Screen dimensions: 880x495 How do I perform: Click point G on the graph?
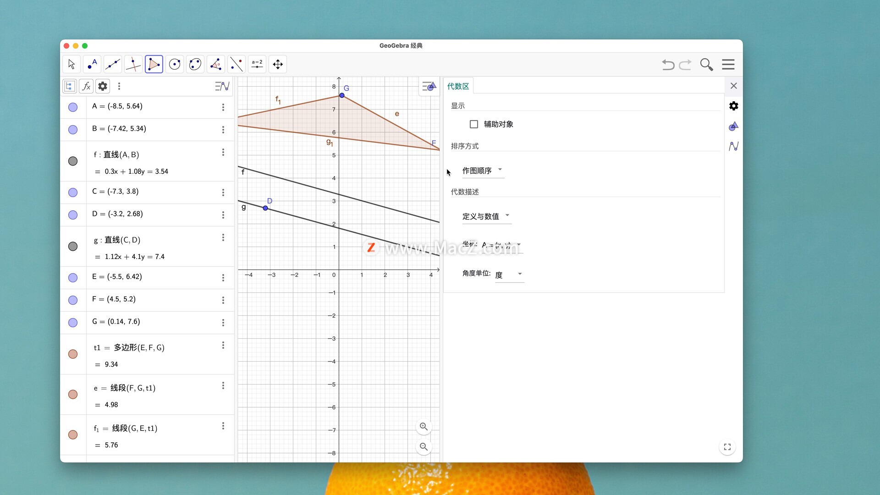pyautogui.click(x=342, y=95)
